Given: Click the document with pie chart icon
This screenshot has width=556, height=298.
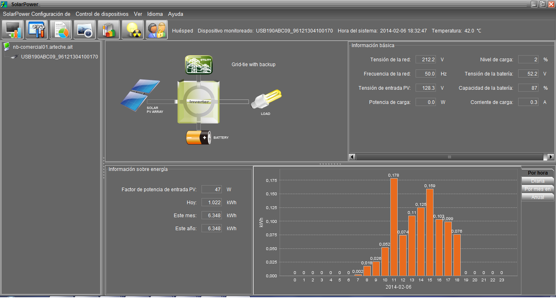Looking at the screenshot, I should pyautogui.click(x=61, y=30).
